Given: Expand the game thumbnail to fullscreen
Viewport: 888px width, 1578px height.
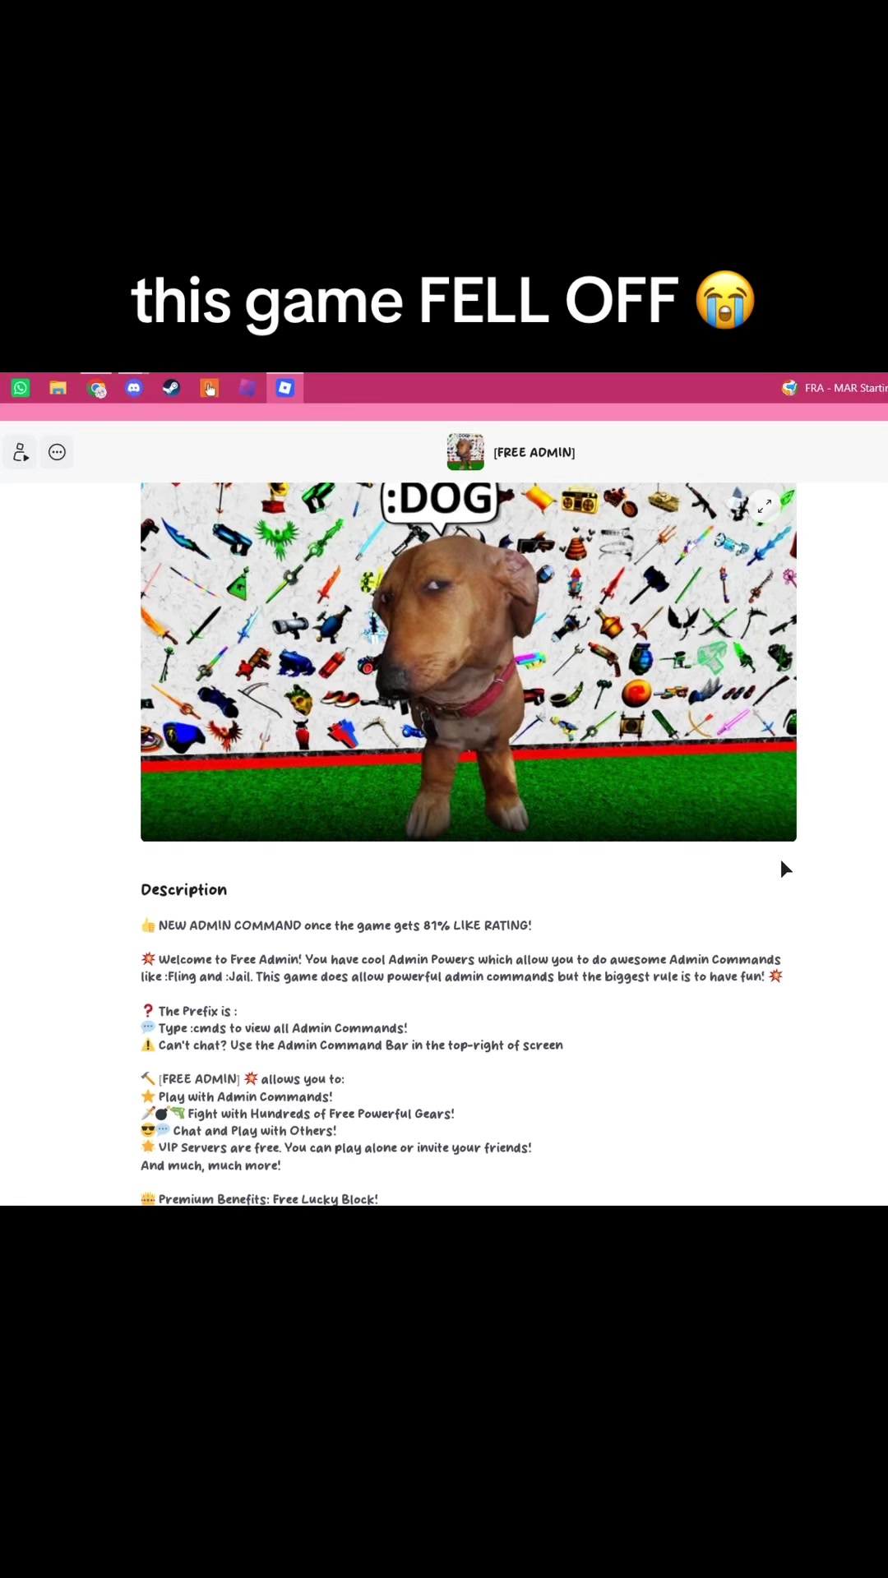Looking at the screenshot, I should point(765,505).
